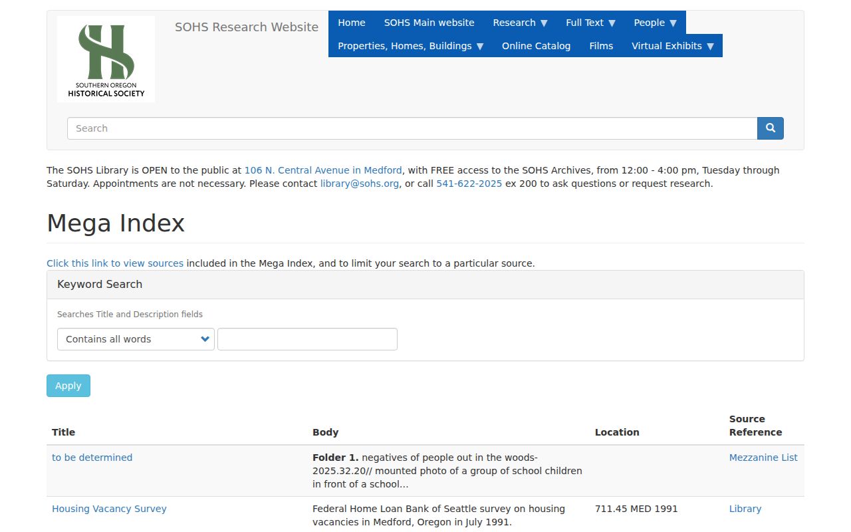This screenshot has width=851, height=532.
Task: Click the 541-622-2025 phone link
Action: click(469, 184)
